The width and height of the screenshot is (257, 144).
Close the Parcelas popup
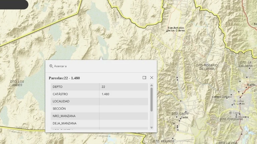[152, 78]
